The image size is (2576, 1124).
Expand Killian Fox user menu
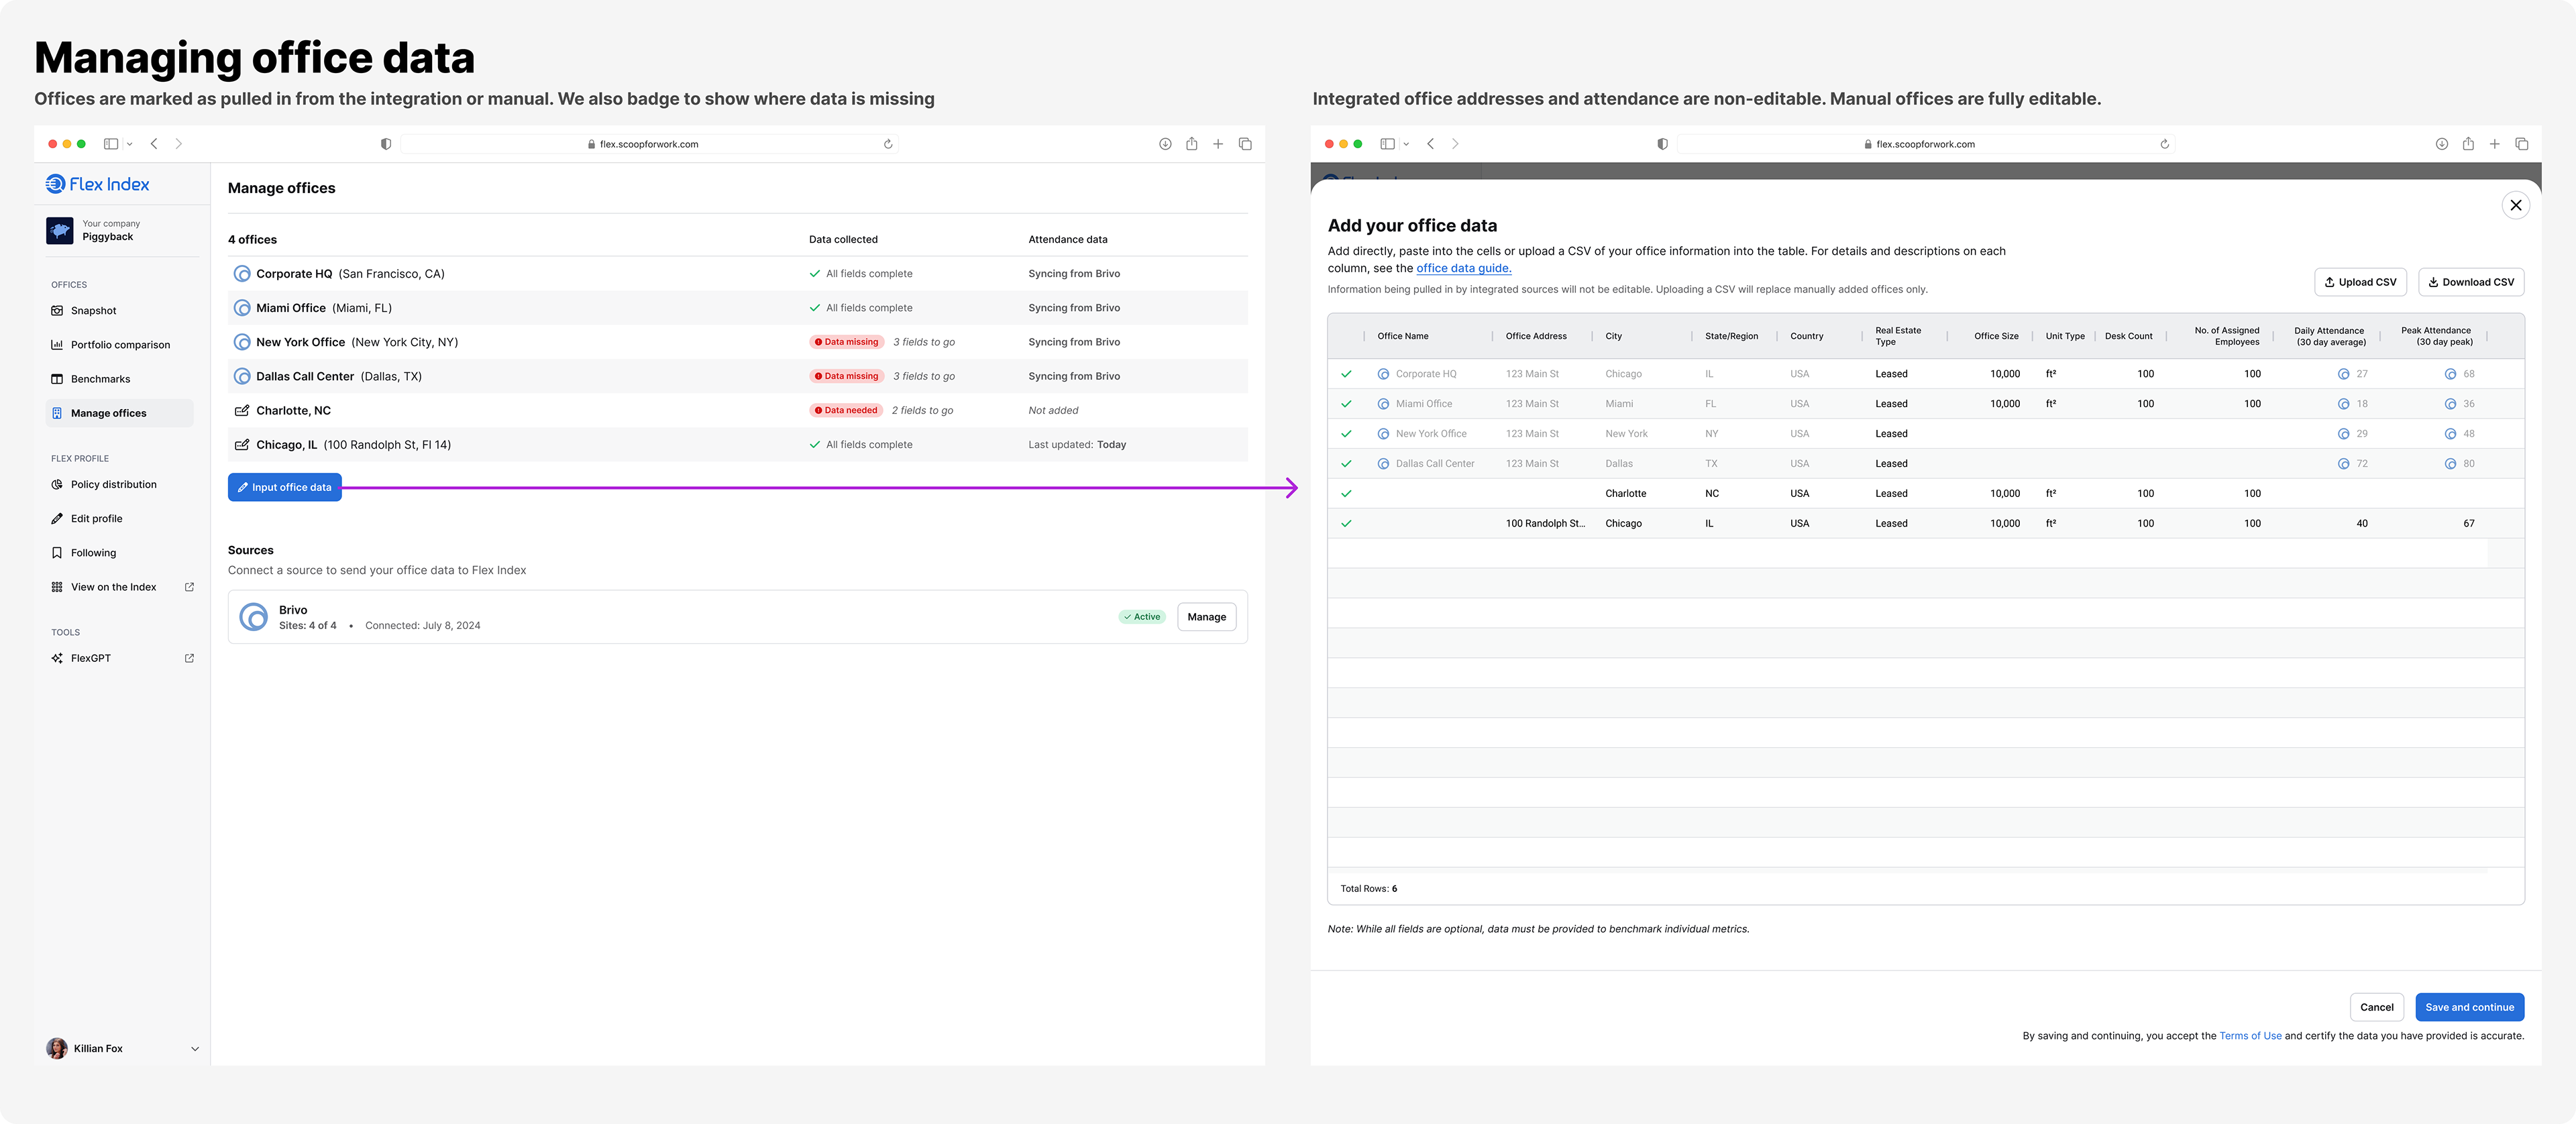pyautogui.click(x=195, y=1049)
